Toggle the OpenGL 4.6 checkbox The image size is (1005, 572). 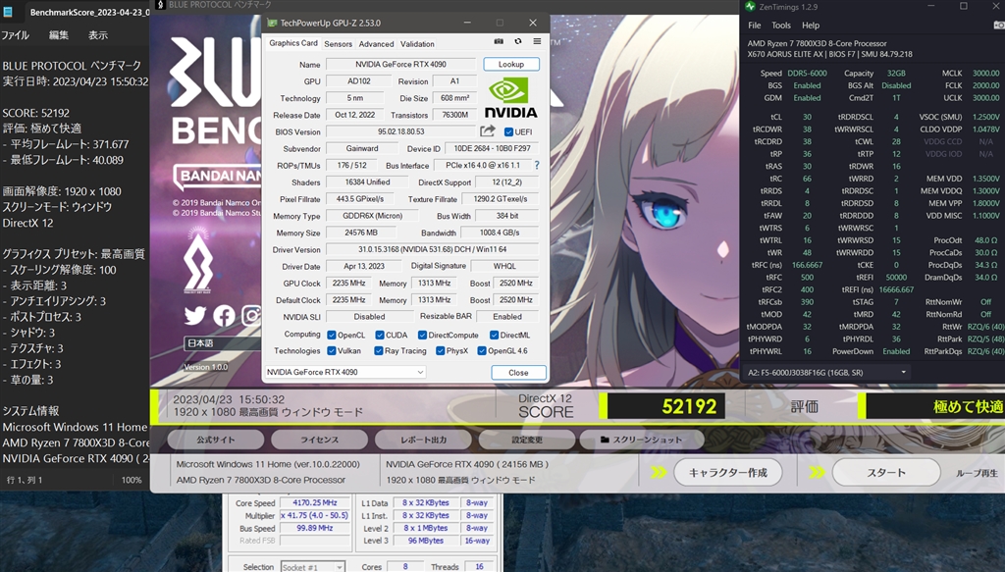482,351
